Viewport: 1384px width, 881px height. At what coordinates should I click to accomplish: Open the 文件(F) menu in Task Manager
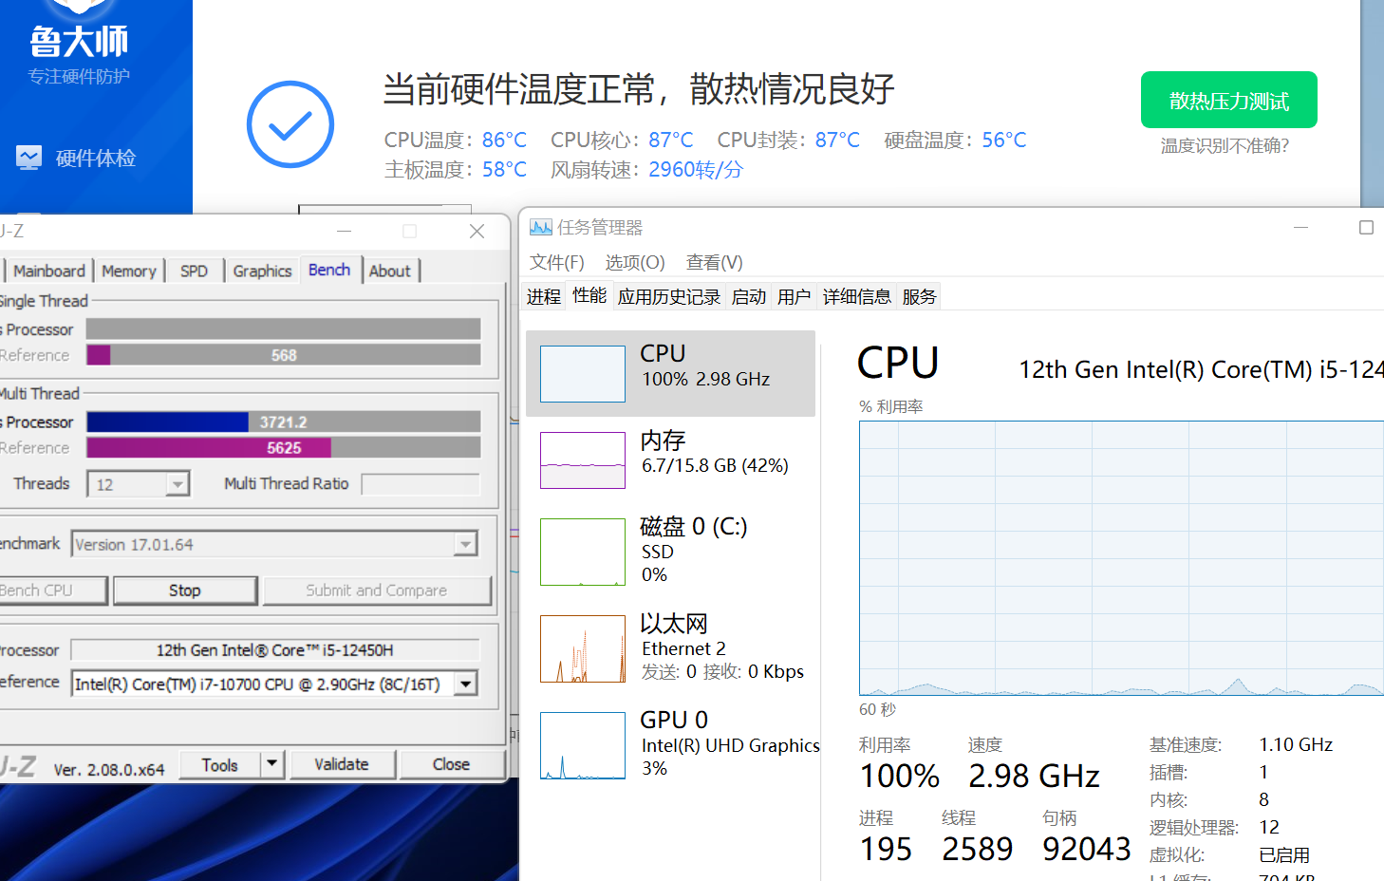[557, 262]
